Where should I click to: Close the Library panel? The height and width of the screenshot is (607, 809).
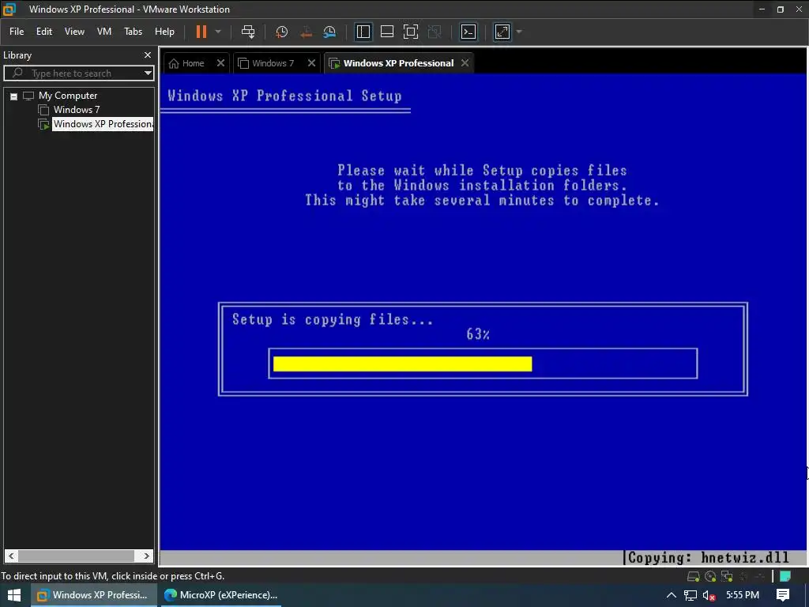click(148, 55)
